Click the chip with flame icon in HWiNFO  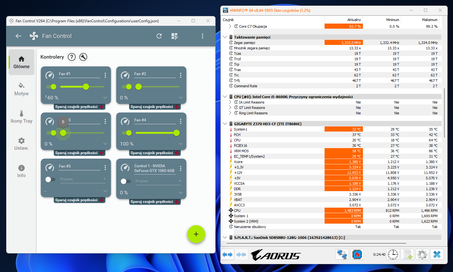[x=357, y=255]
